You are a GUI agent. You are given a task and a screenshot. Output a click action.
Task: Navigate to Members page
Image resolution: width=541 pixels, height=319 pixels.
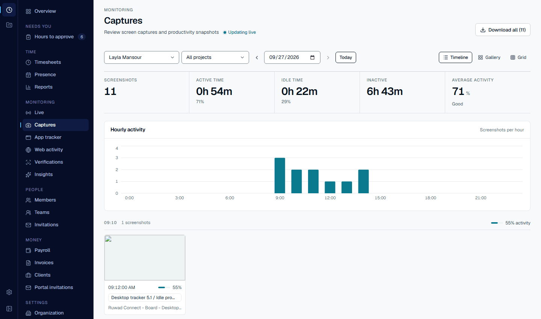tap(56, 200)
